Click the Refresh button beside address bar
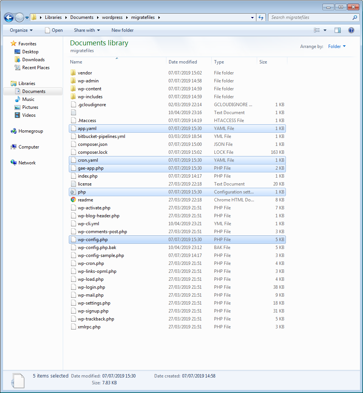This screenshot has width=363, height=393. (261, 17)
